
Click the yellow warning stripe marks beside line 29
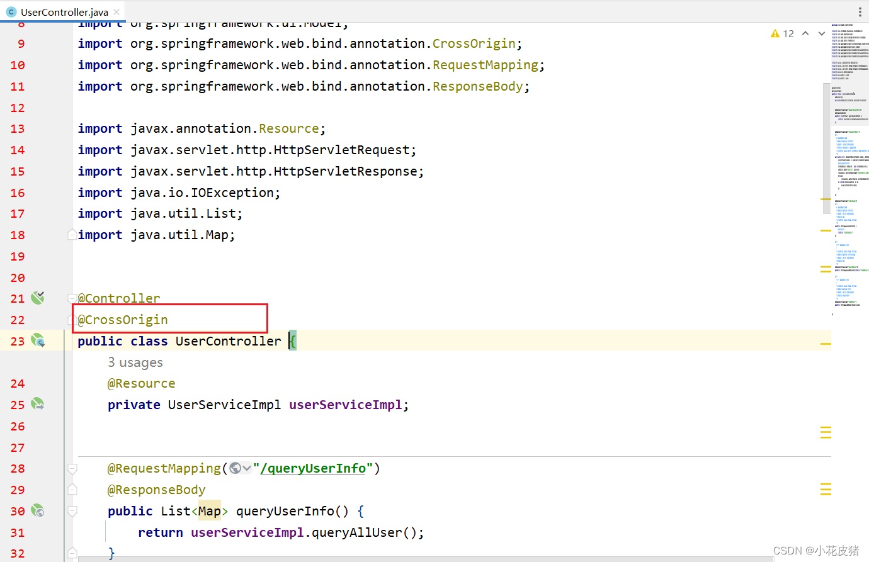(x=826, y=489)
